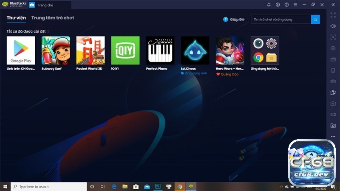
Task: Toggle volume speaker icon in sidebar
Action: click(333, 26)
